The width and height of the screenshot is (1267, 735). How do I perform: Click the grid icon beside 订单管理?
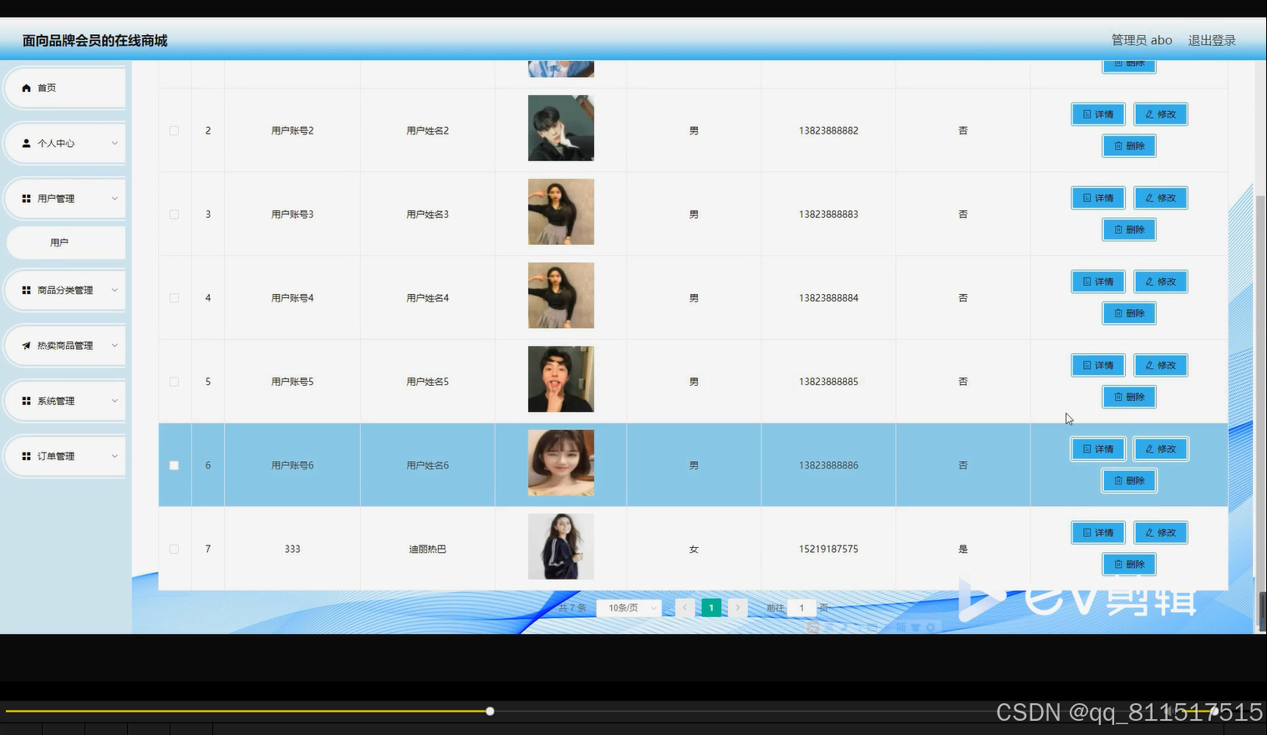point(26,456)
